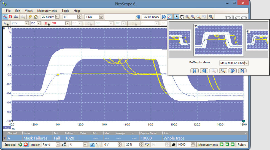Image resolution: width=270 pixels, height=150 pixels.
Task: Click the x1.0 axis zoom label
Action: [7, 128]
